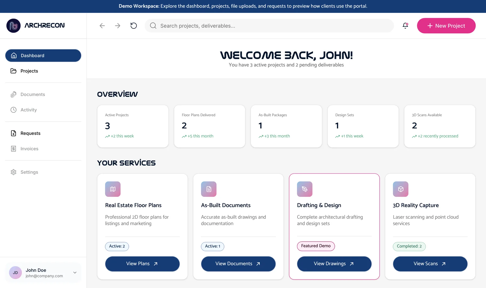The height and width of the screenshot is (288, 486).
Task: Go forward with the right arrow icon
Action: click(117, 26)
